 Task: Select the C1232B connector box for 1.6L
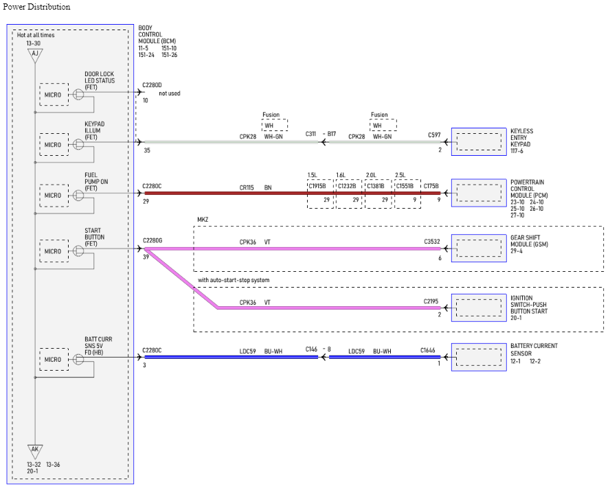point(350,194)
